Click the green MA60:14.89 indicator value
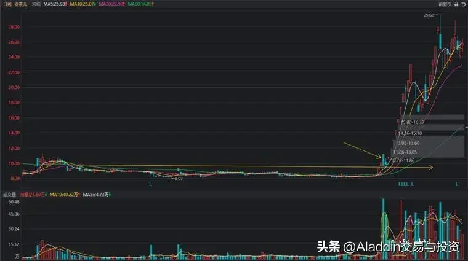This screenshot has height=261, width=468. click(x=140, y=4)
